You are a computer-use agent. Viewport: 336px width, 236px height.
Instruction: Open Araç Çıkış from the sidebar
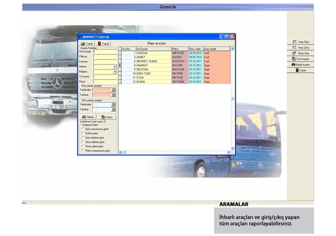(x=300, y=47)
